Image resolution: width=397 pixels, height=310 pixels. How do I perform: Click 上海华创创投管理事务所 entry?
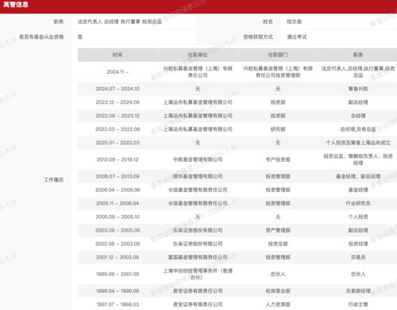(x=198, y=274)
